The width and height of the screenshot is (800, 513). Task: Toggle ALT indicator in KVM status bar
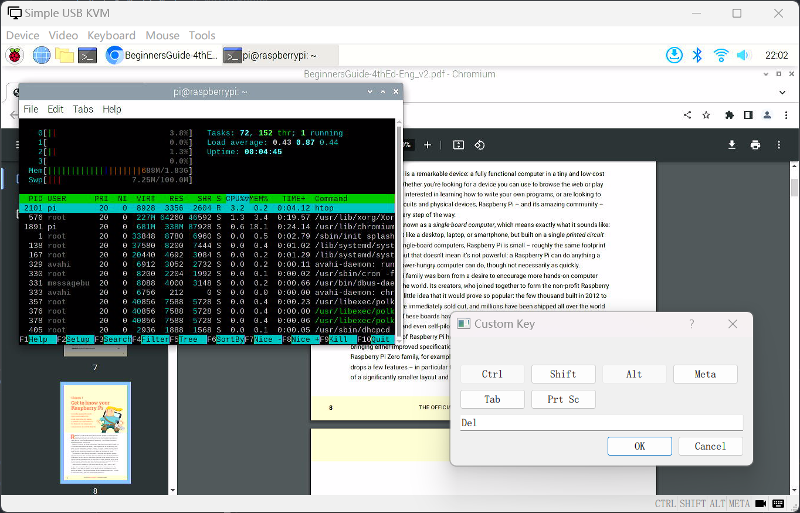pos(717,504)
